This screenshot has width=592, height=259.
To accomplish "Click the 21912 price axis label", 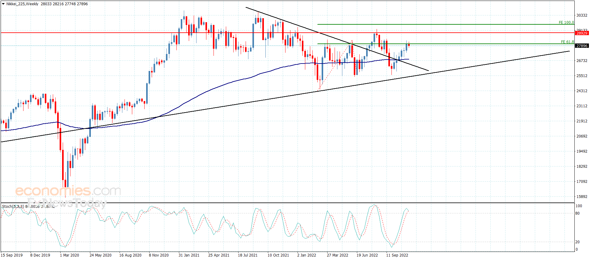I will pyautogui.click(x=581, y=121).
